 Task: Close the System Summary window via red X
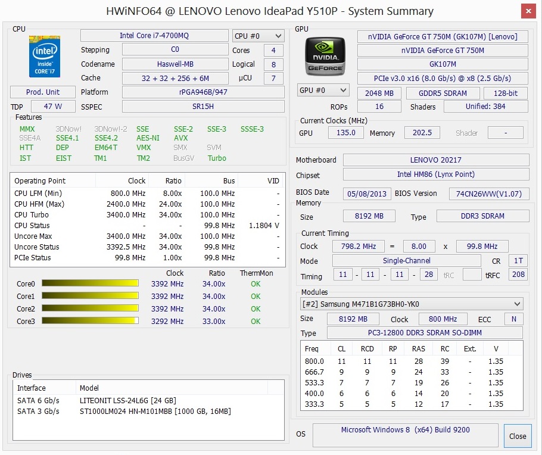528,11
